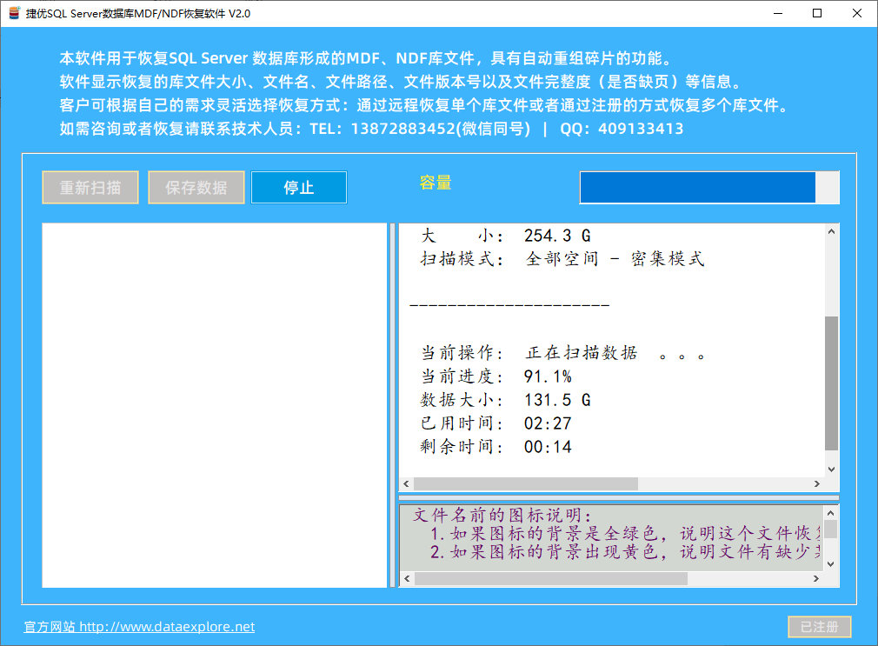Click the total size value 254.3 G
Screen dimensions: 878x646
click(x=558, y=236)
